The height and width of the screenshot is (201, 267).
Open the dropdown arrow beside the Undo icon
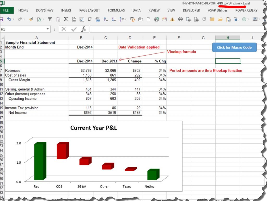click(14, 19)
